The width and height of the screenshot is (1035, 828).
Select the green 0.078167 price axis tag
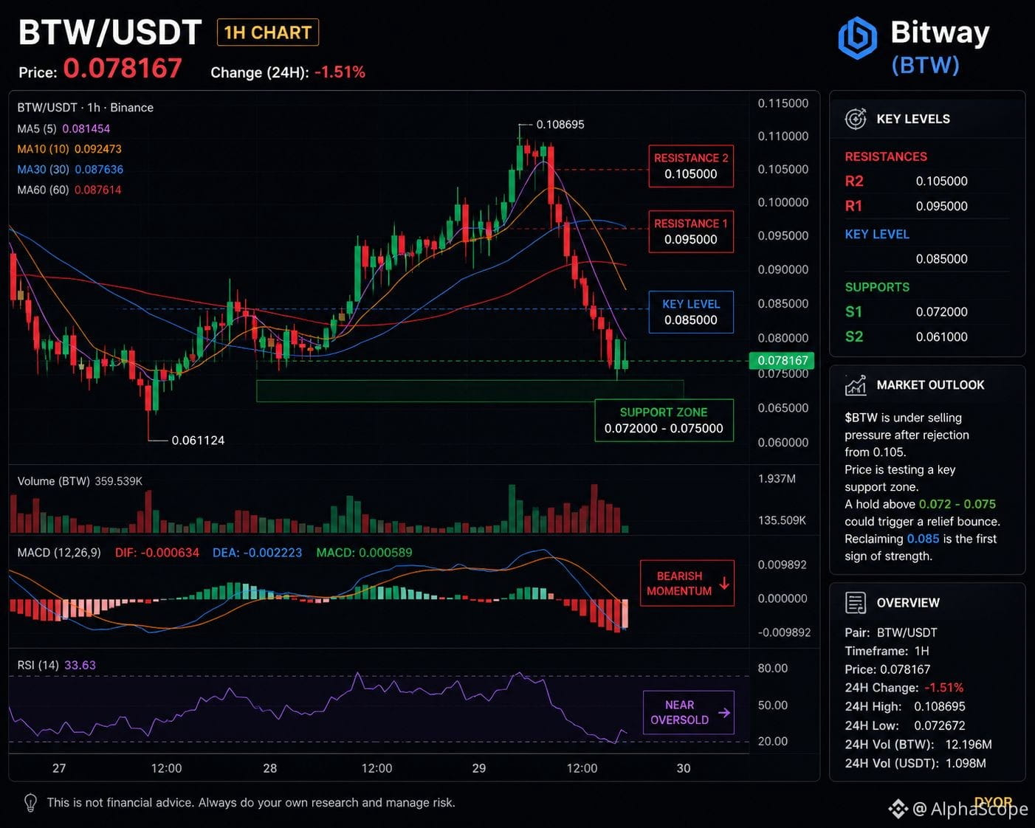(782, 361)
